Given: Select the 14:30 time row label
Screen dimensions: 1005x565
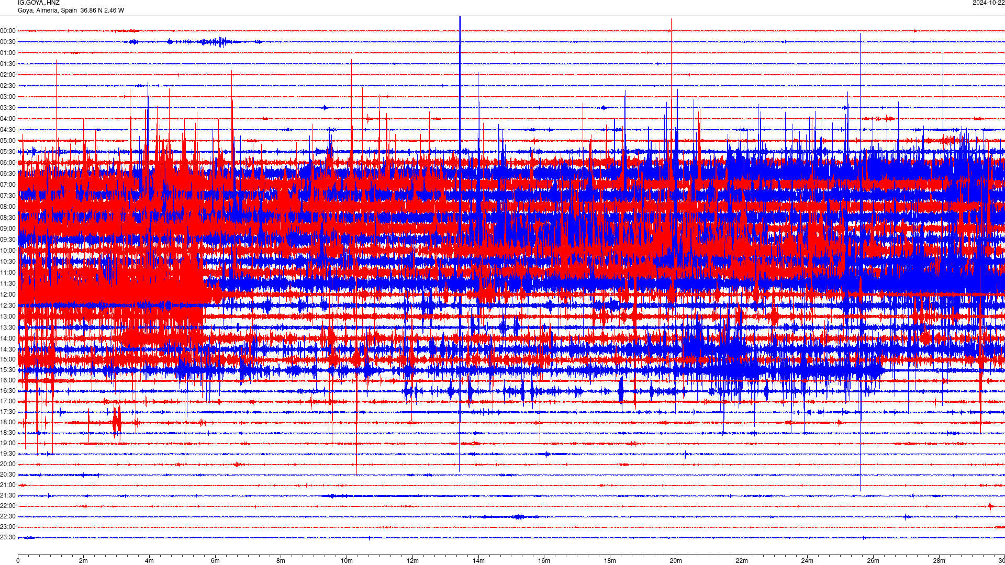Looking at the screenshot, I should click(x=8, y=349).
